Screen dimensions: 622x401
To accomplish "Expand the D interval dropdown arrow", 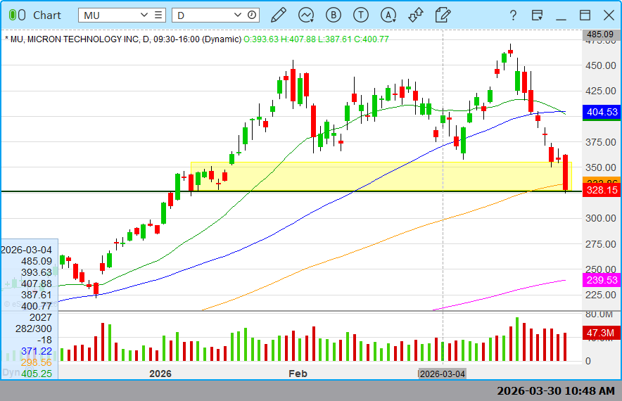I will pyautogui.click(x=238, y=15).
